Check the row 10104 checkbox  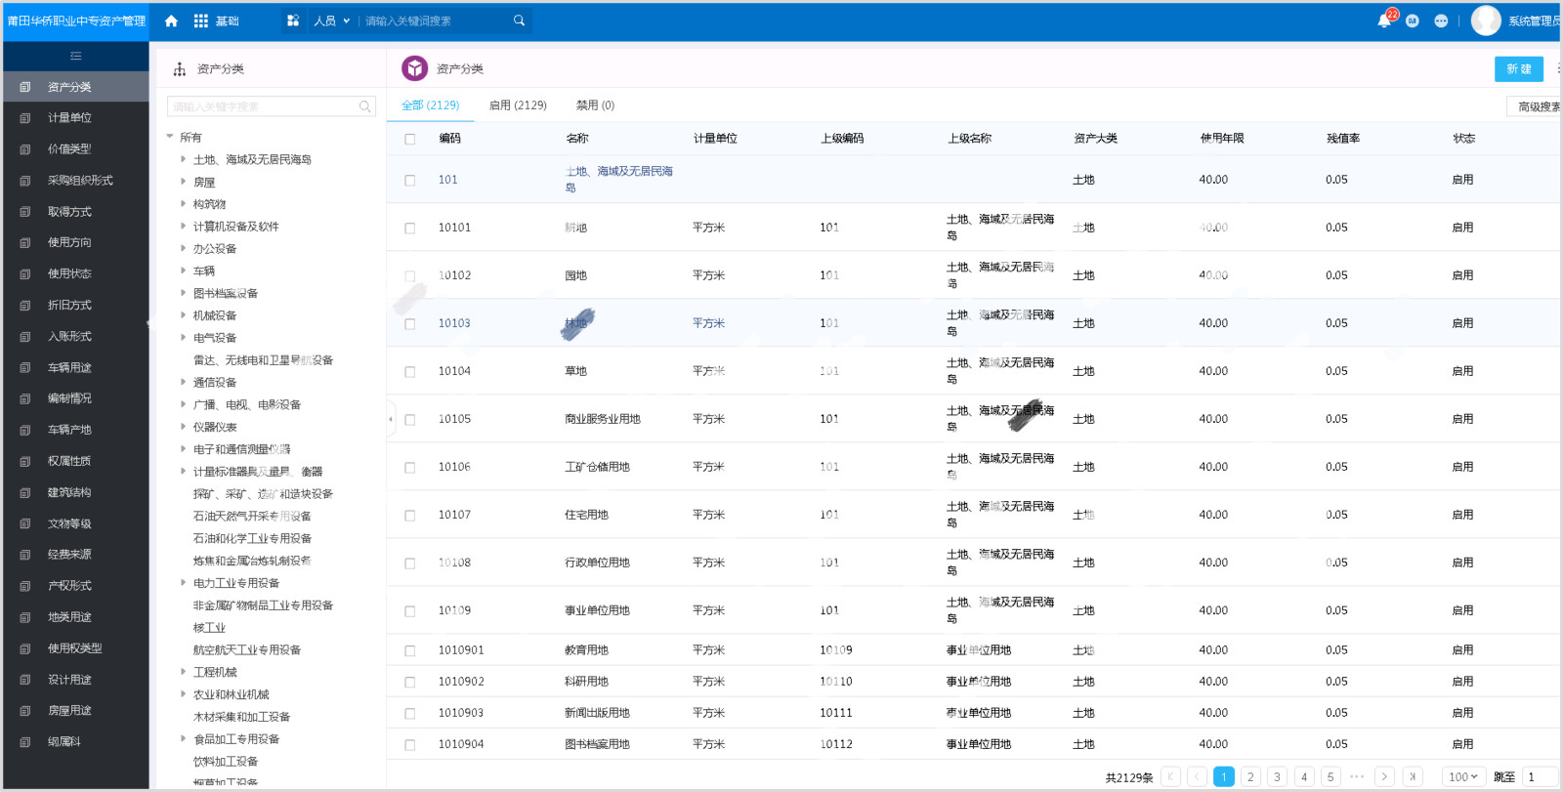tap(410, 372)
